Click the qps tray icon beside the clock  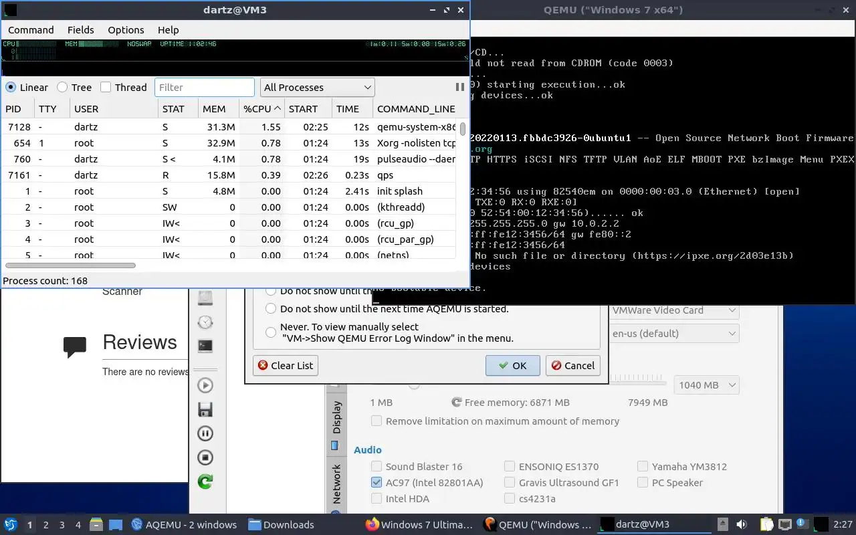coord(822,524)
